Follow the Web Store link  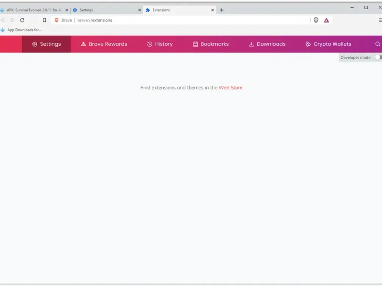pyautogui.click(x=231, y=88)
